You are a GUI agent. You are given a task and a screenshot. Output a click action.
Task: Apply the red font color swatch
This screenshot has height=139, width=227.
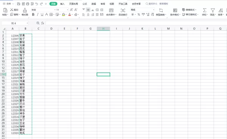[x=70, y=14]
